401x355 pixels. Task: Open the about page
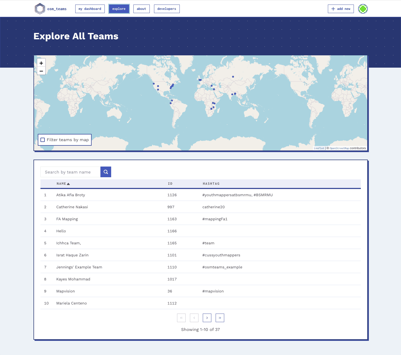141,9
